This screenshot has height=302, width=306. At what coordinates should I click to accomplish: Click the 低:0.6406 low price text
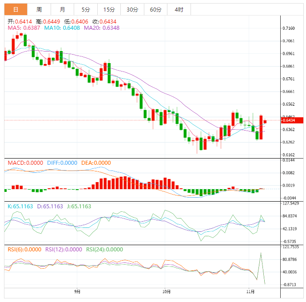[76, 21]
